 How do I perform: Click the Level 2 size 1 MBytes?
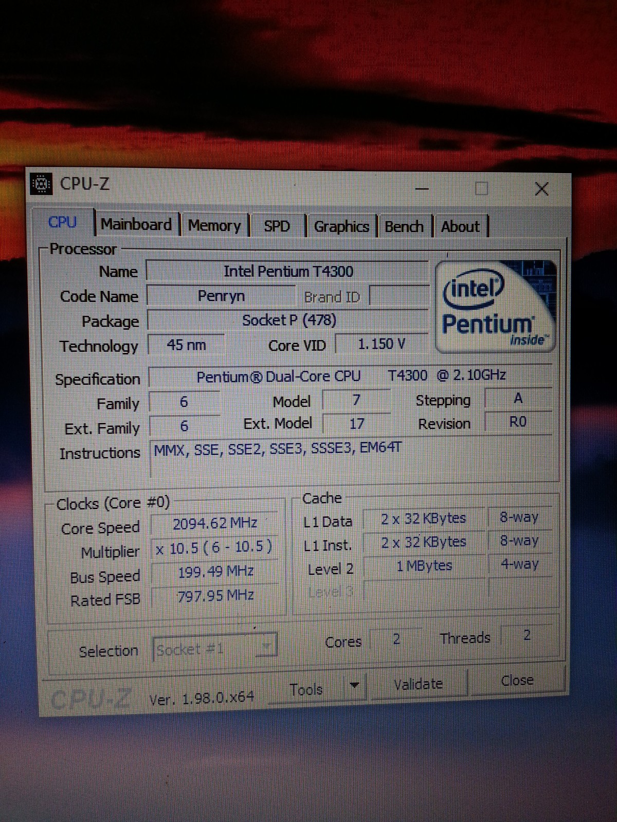(424, 566)
